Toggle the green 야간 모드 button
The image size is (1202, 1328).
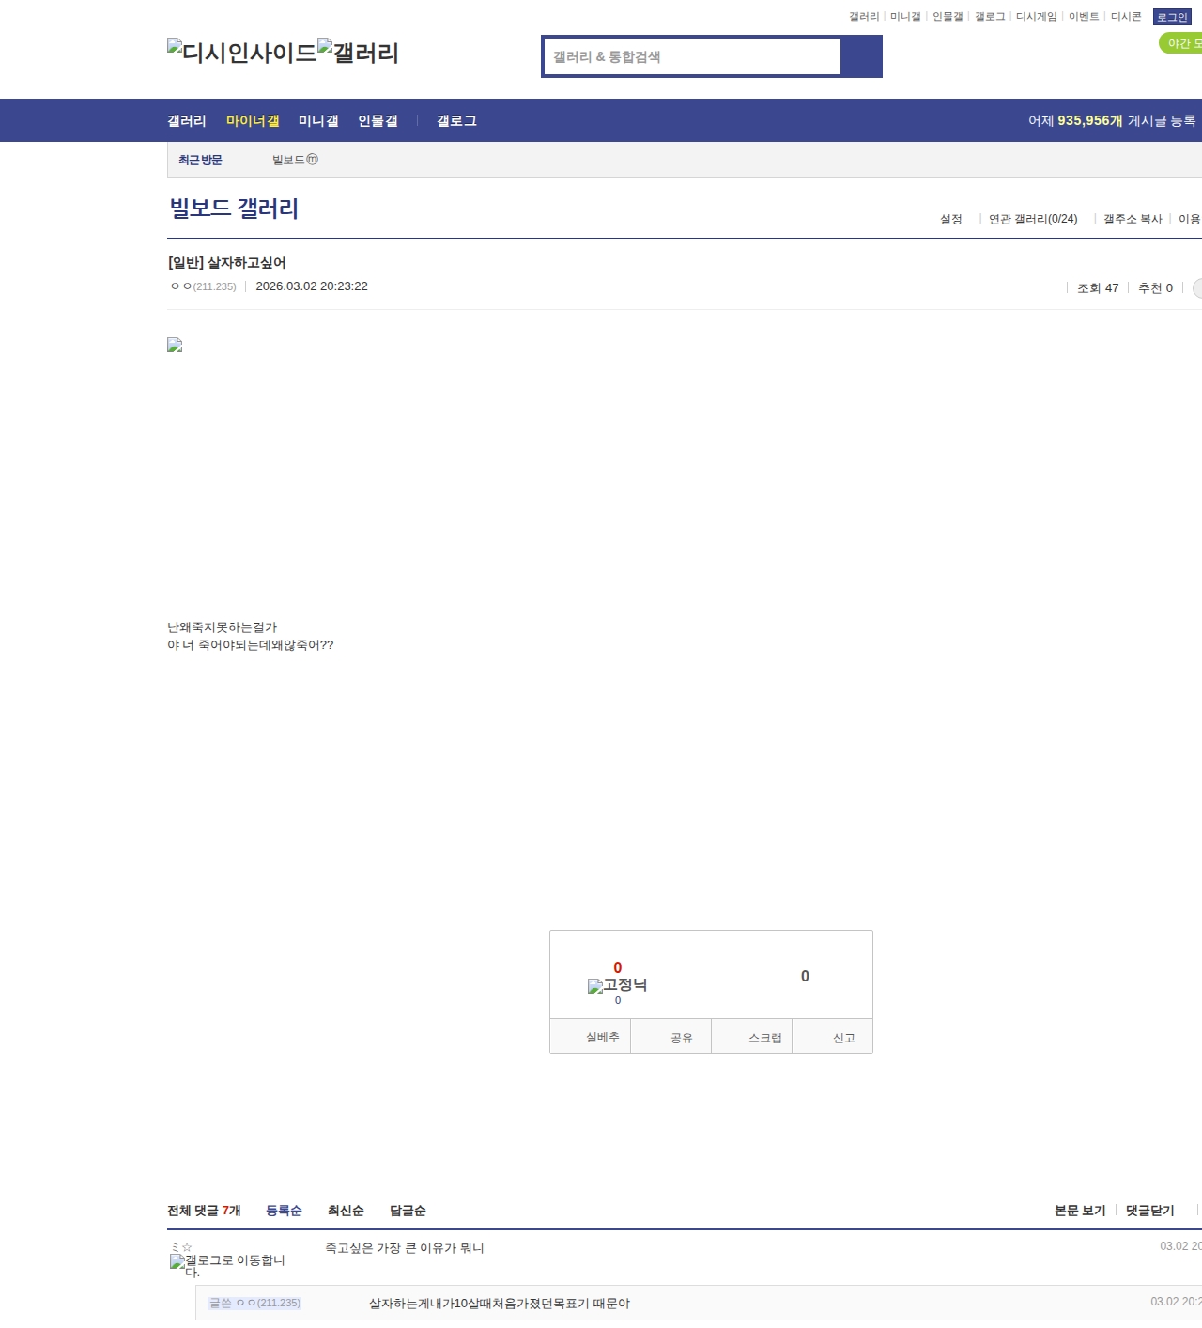coord(1181,43)
